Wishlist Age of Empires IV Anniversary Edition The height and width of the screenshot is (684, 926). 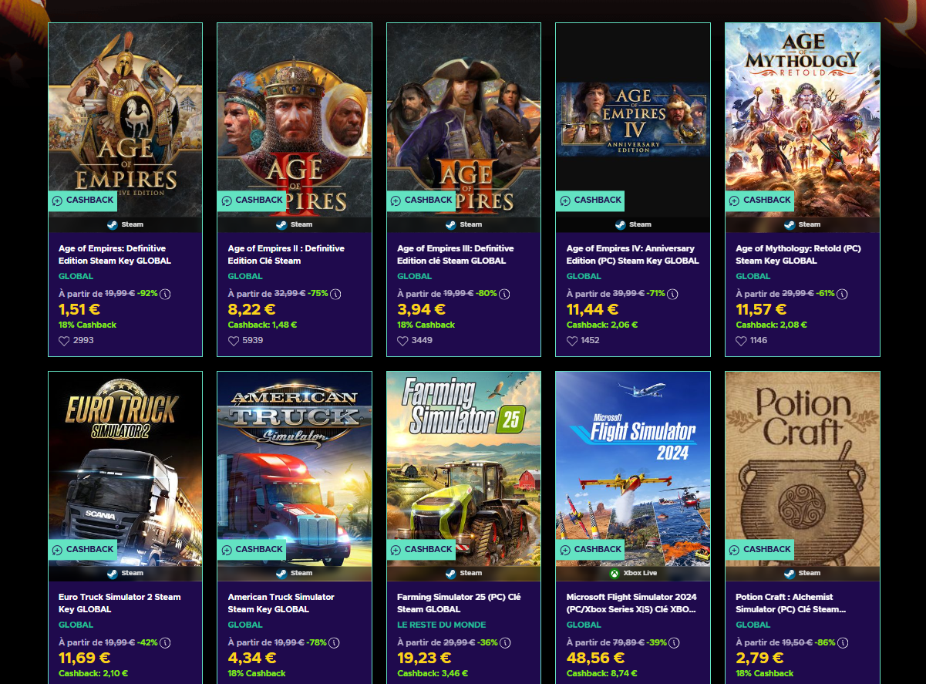(x=572, y=341)
